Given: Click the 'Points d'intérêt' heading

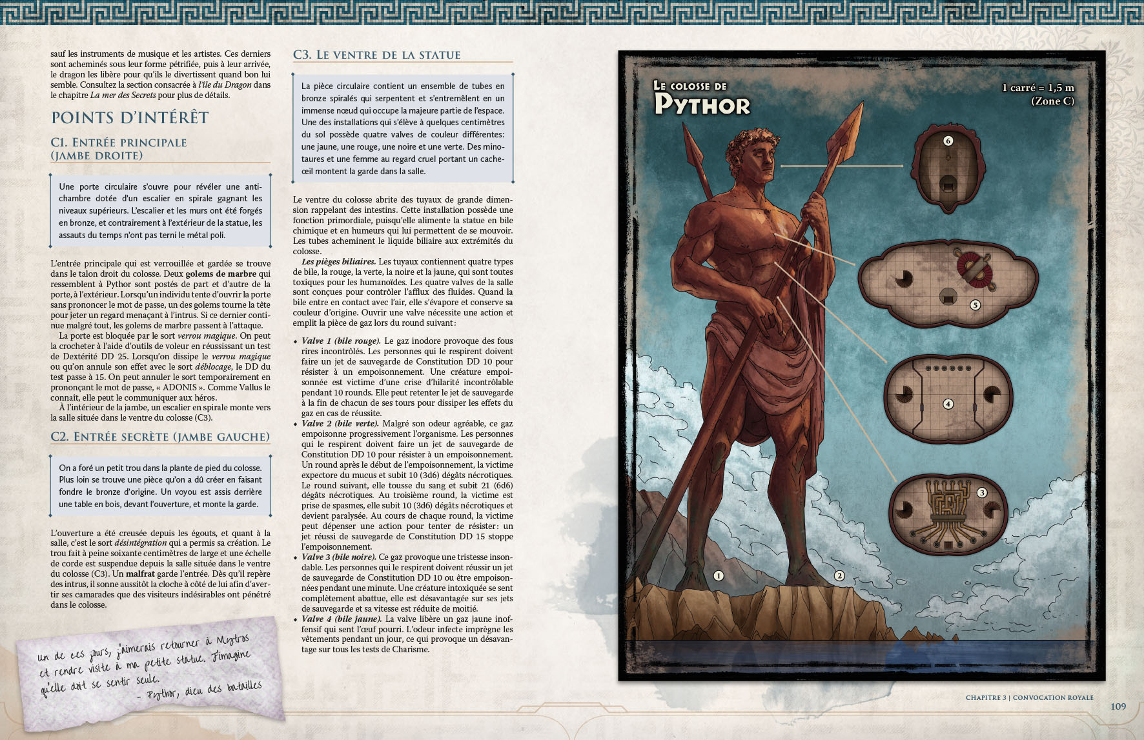Looking at the screenshot, I should point(130,117).
